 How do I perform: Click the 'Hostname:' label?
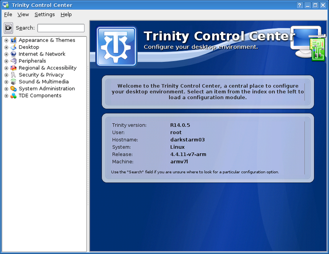125,140
